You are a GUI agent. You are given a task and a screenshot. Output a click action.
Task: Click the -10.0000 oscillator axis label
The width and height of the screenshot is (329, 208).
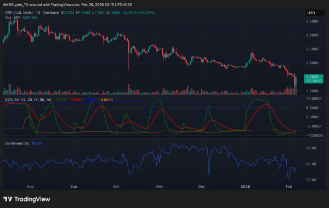[315, 136]
